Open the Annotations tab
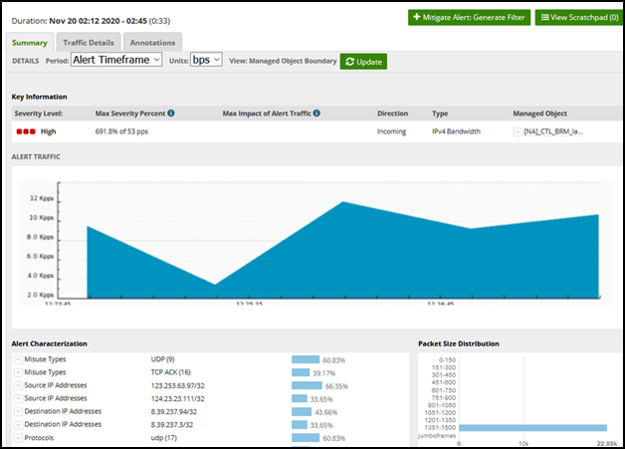This screenshot has width=625, height=449. tap(152, 42)
